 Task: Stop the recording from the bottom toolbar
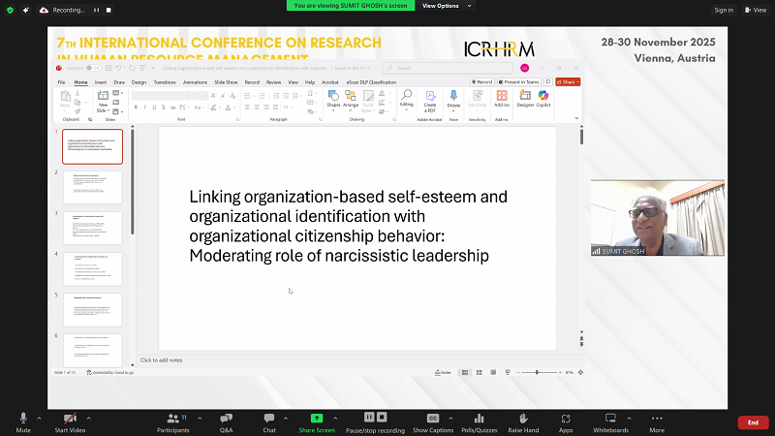(382, 418)
